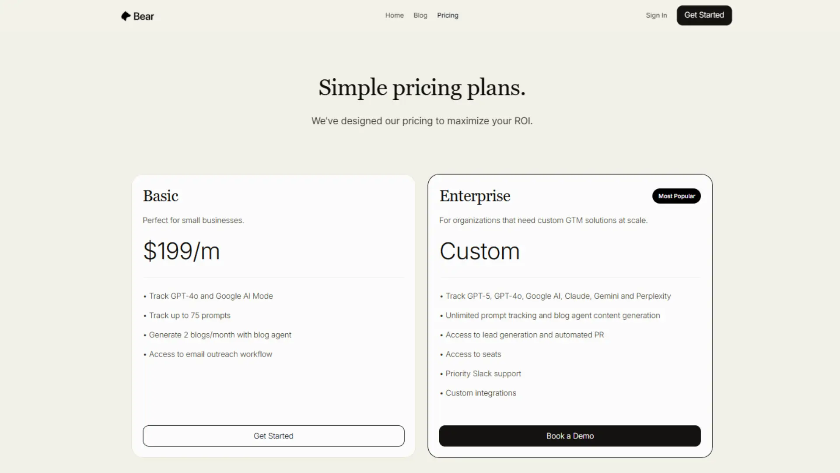
Task: Click the Bear wordmark text
Action: pyautogui.click(x=143, y=16)
